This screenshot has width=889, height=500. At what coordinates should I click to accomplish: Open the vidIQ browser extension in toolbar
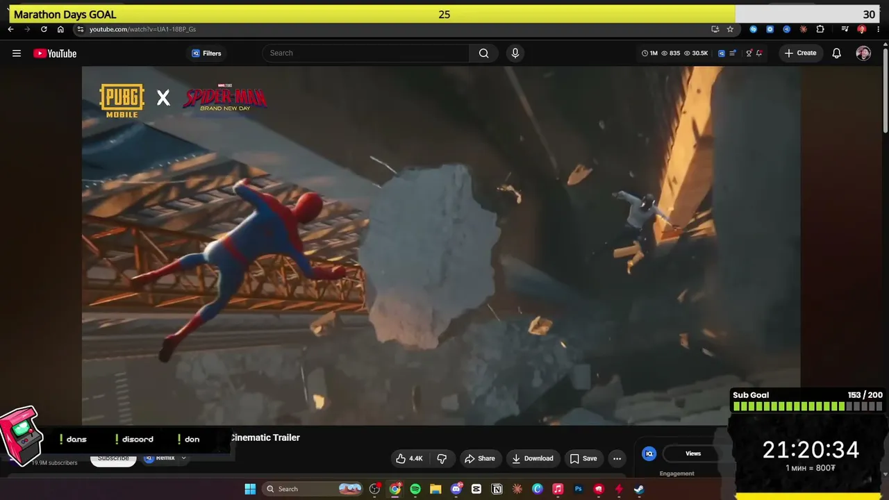(787, 29)
